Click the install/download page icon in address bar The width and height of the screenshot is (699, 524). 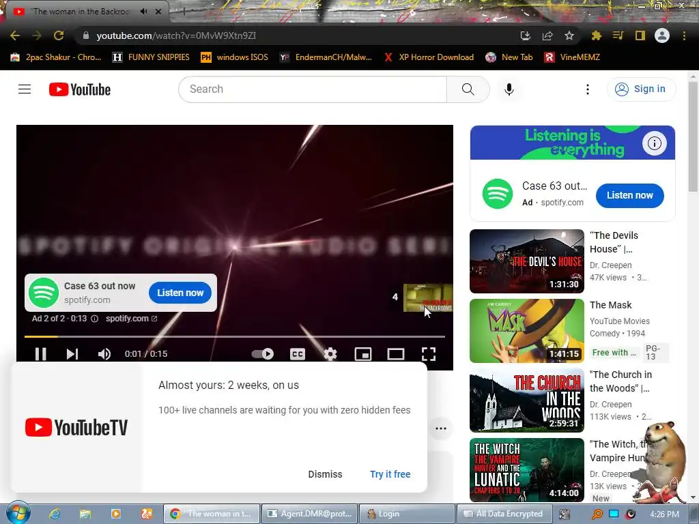click(525, 35)
